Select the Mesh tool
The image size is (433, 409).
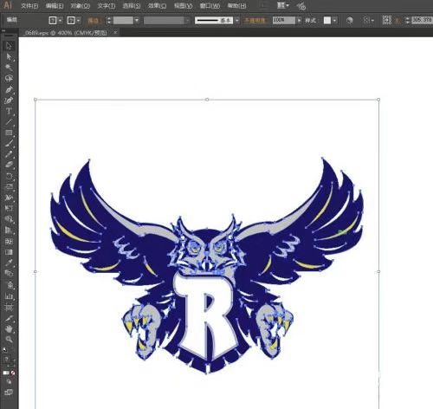tap(9, 241)
